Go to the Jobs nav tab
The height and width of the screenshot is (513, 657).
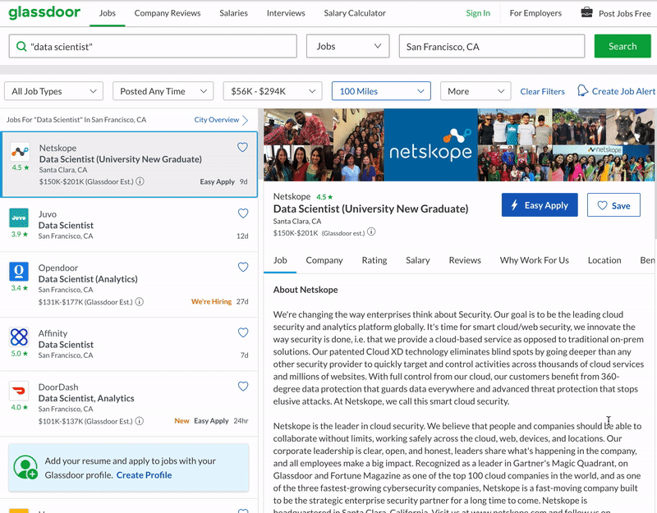pos(108,13)
